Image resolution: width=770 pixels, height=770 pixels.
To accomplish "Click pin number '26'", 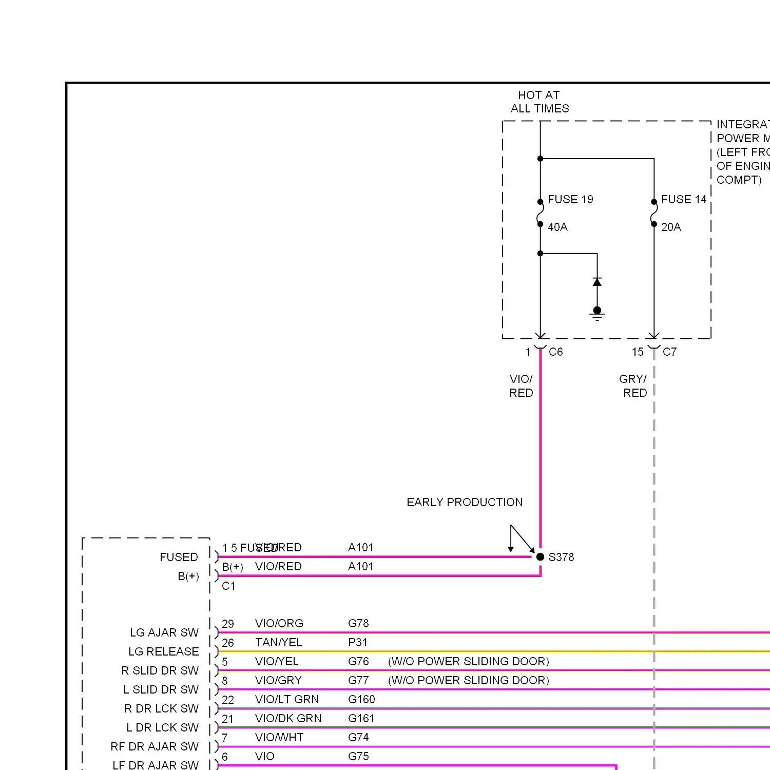I will click(x=228, y=643).
